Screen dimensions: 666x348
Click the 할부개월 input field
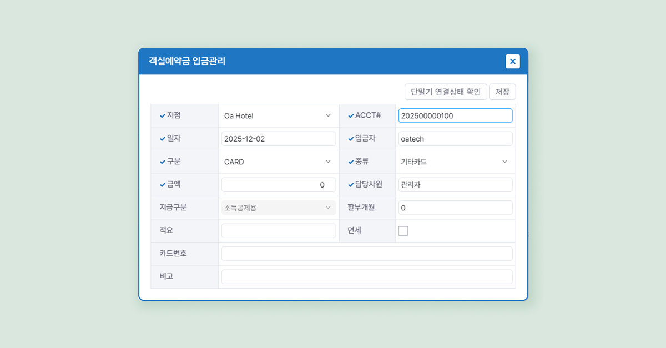[x=455, y=208]
